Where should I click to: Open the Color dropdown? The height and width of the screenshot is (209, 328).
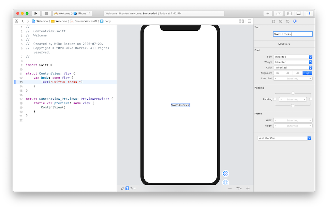(293, 68)
